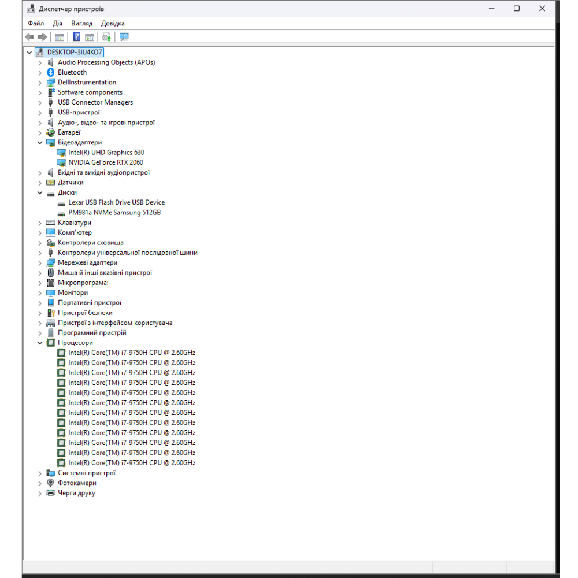Click the Процесори category chip icon

tap(51, 343)
